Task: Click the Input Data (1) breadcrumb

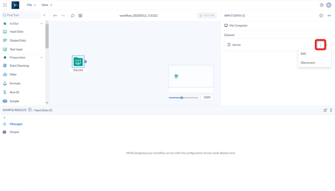Action: [43, 110]
